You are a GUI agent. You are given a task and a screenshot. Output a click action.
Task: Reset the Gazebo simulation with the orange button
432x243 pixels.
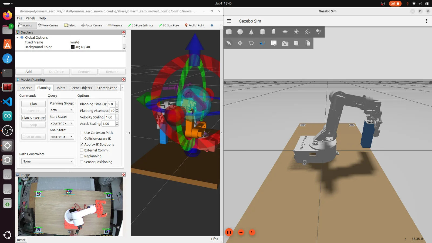coord(252,232)
